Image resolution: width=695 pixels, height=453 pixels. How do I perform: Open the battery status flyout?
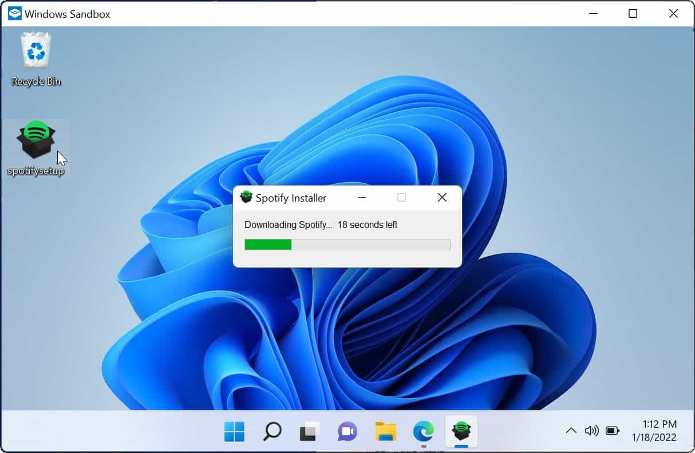click(613, 431)
